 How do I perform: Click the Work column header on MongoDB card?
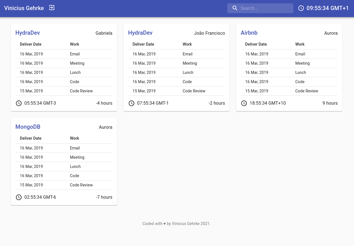point(74,138)
